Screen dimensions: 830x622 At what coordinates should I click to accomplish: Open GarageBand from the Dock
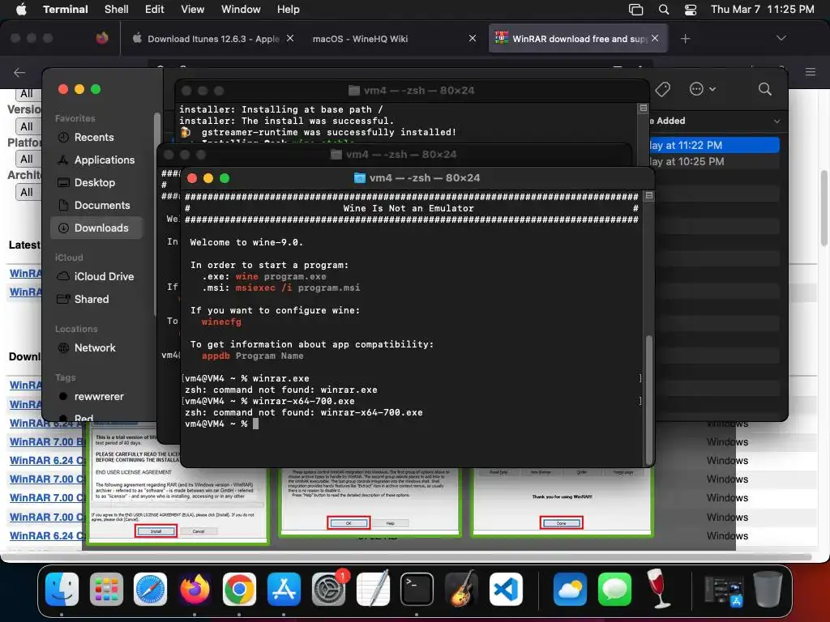(461, 589)
